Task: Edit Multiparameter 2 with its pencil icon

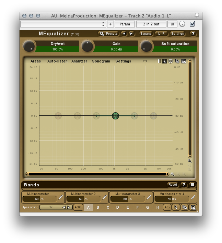Action: (x=105, y=197)
